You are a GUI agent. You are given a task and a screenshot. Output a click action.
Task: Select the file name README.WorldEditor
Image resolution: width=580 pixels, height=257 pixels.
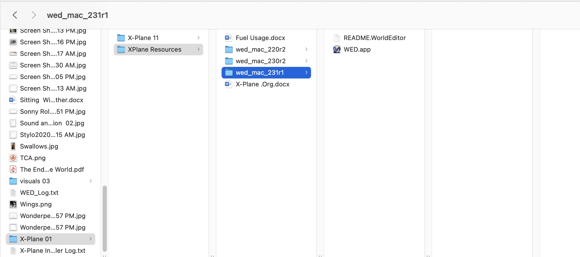[x=375, y=38]
